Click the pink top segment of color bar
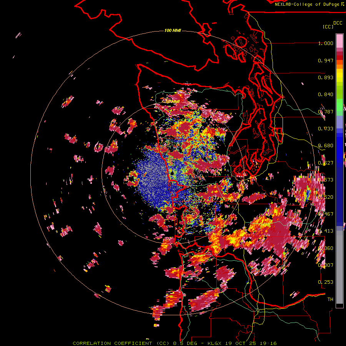The image size is (346, 346). point(339,41)
